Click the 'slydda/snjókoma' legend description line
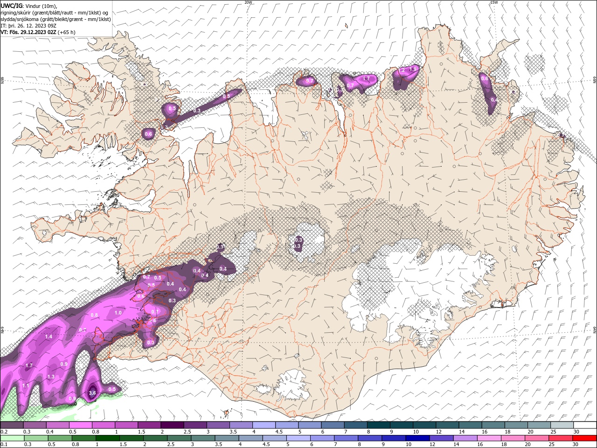The image size is (597, 448). (56, 19)
